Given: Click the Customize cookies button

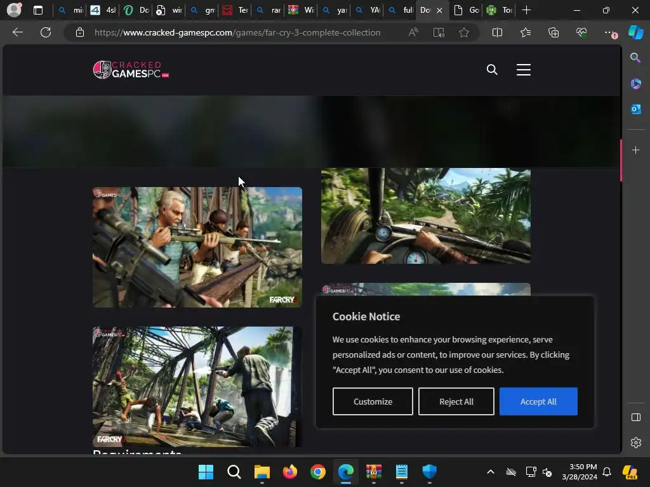Looking at the screenshot, I should [373, 401].
